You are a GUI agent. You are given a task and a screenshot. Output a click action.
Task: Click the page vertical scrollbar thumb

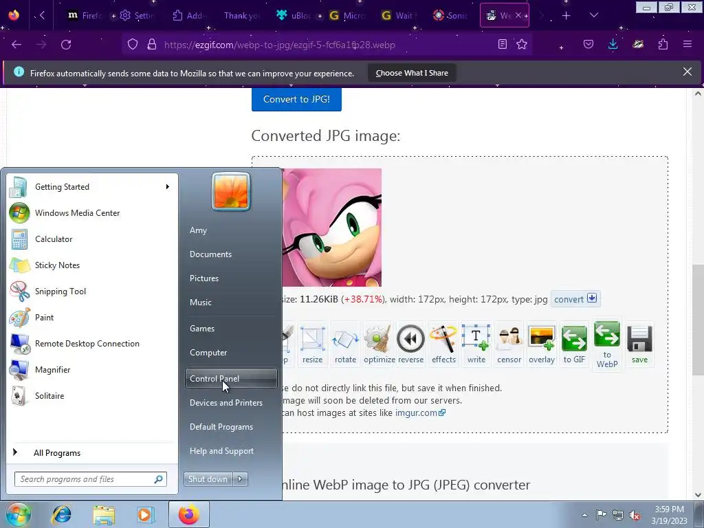pos(698,320)
